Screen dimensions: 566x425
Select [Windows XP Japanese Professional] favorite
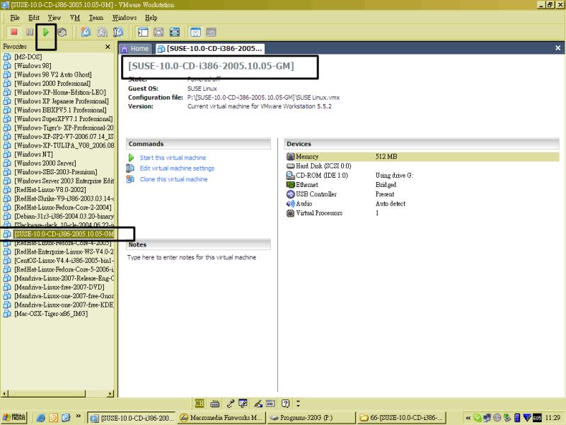coord(61,101)
